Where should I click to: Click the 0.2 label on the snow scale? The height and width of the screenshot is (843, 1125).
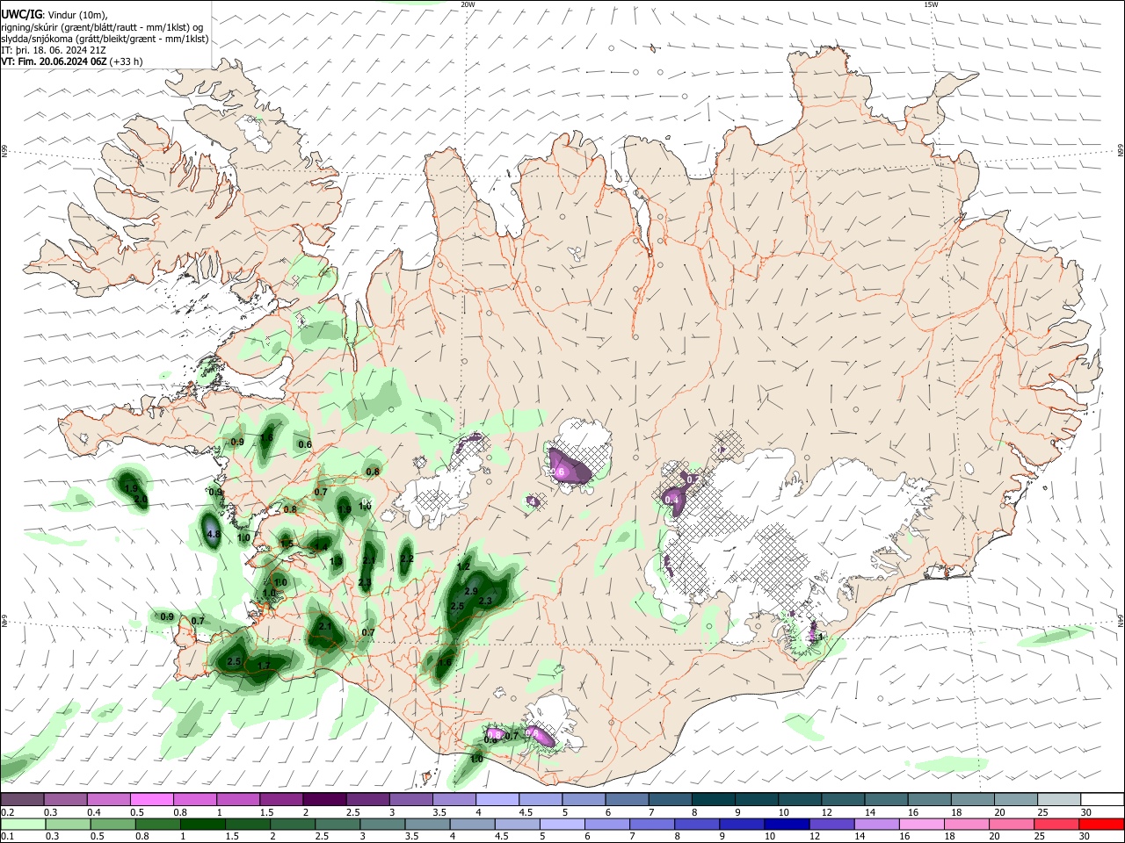pyautogui.click(x=6, y=812)
